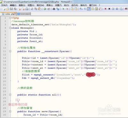Click the Undo green arrow icon

[x=45, y=9]
